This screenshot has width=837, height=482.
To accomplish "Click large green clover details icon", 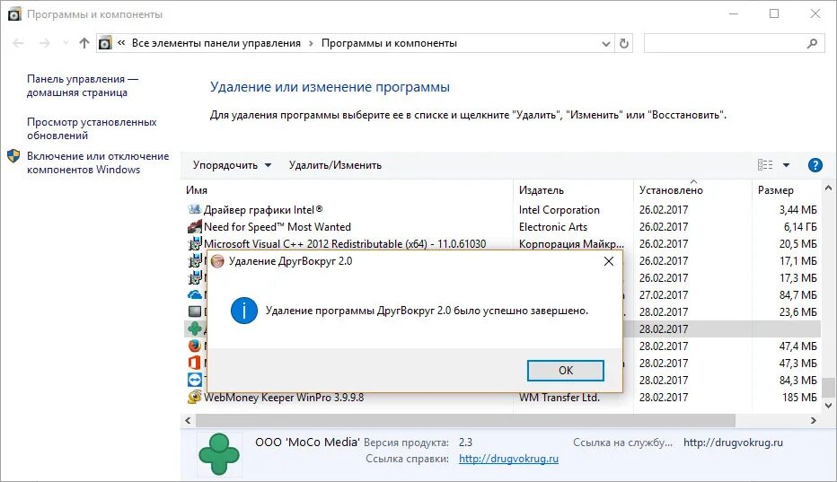I will point(219,453).
